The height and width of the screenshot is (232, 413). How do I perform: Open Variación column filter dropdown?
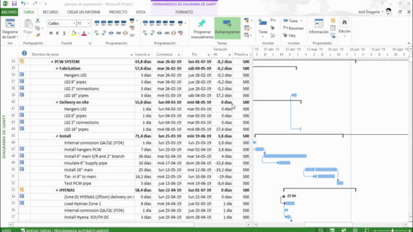[230, 55]
